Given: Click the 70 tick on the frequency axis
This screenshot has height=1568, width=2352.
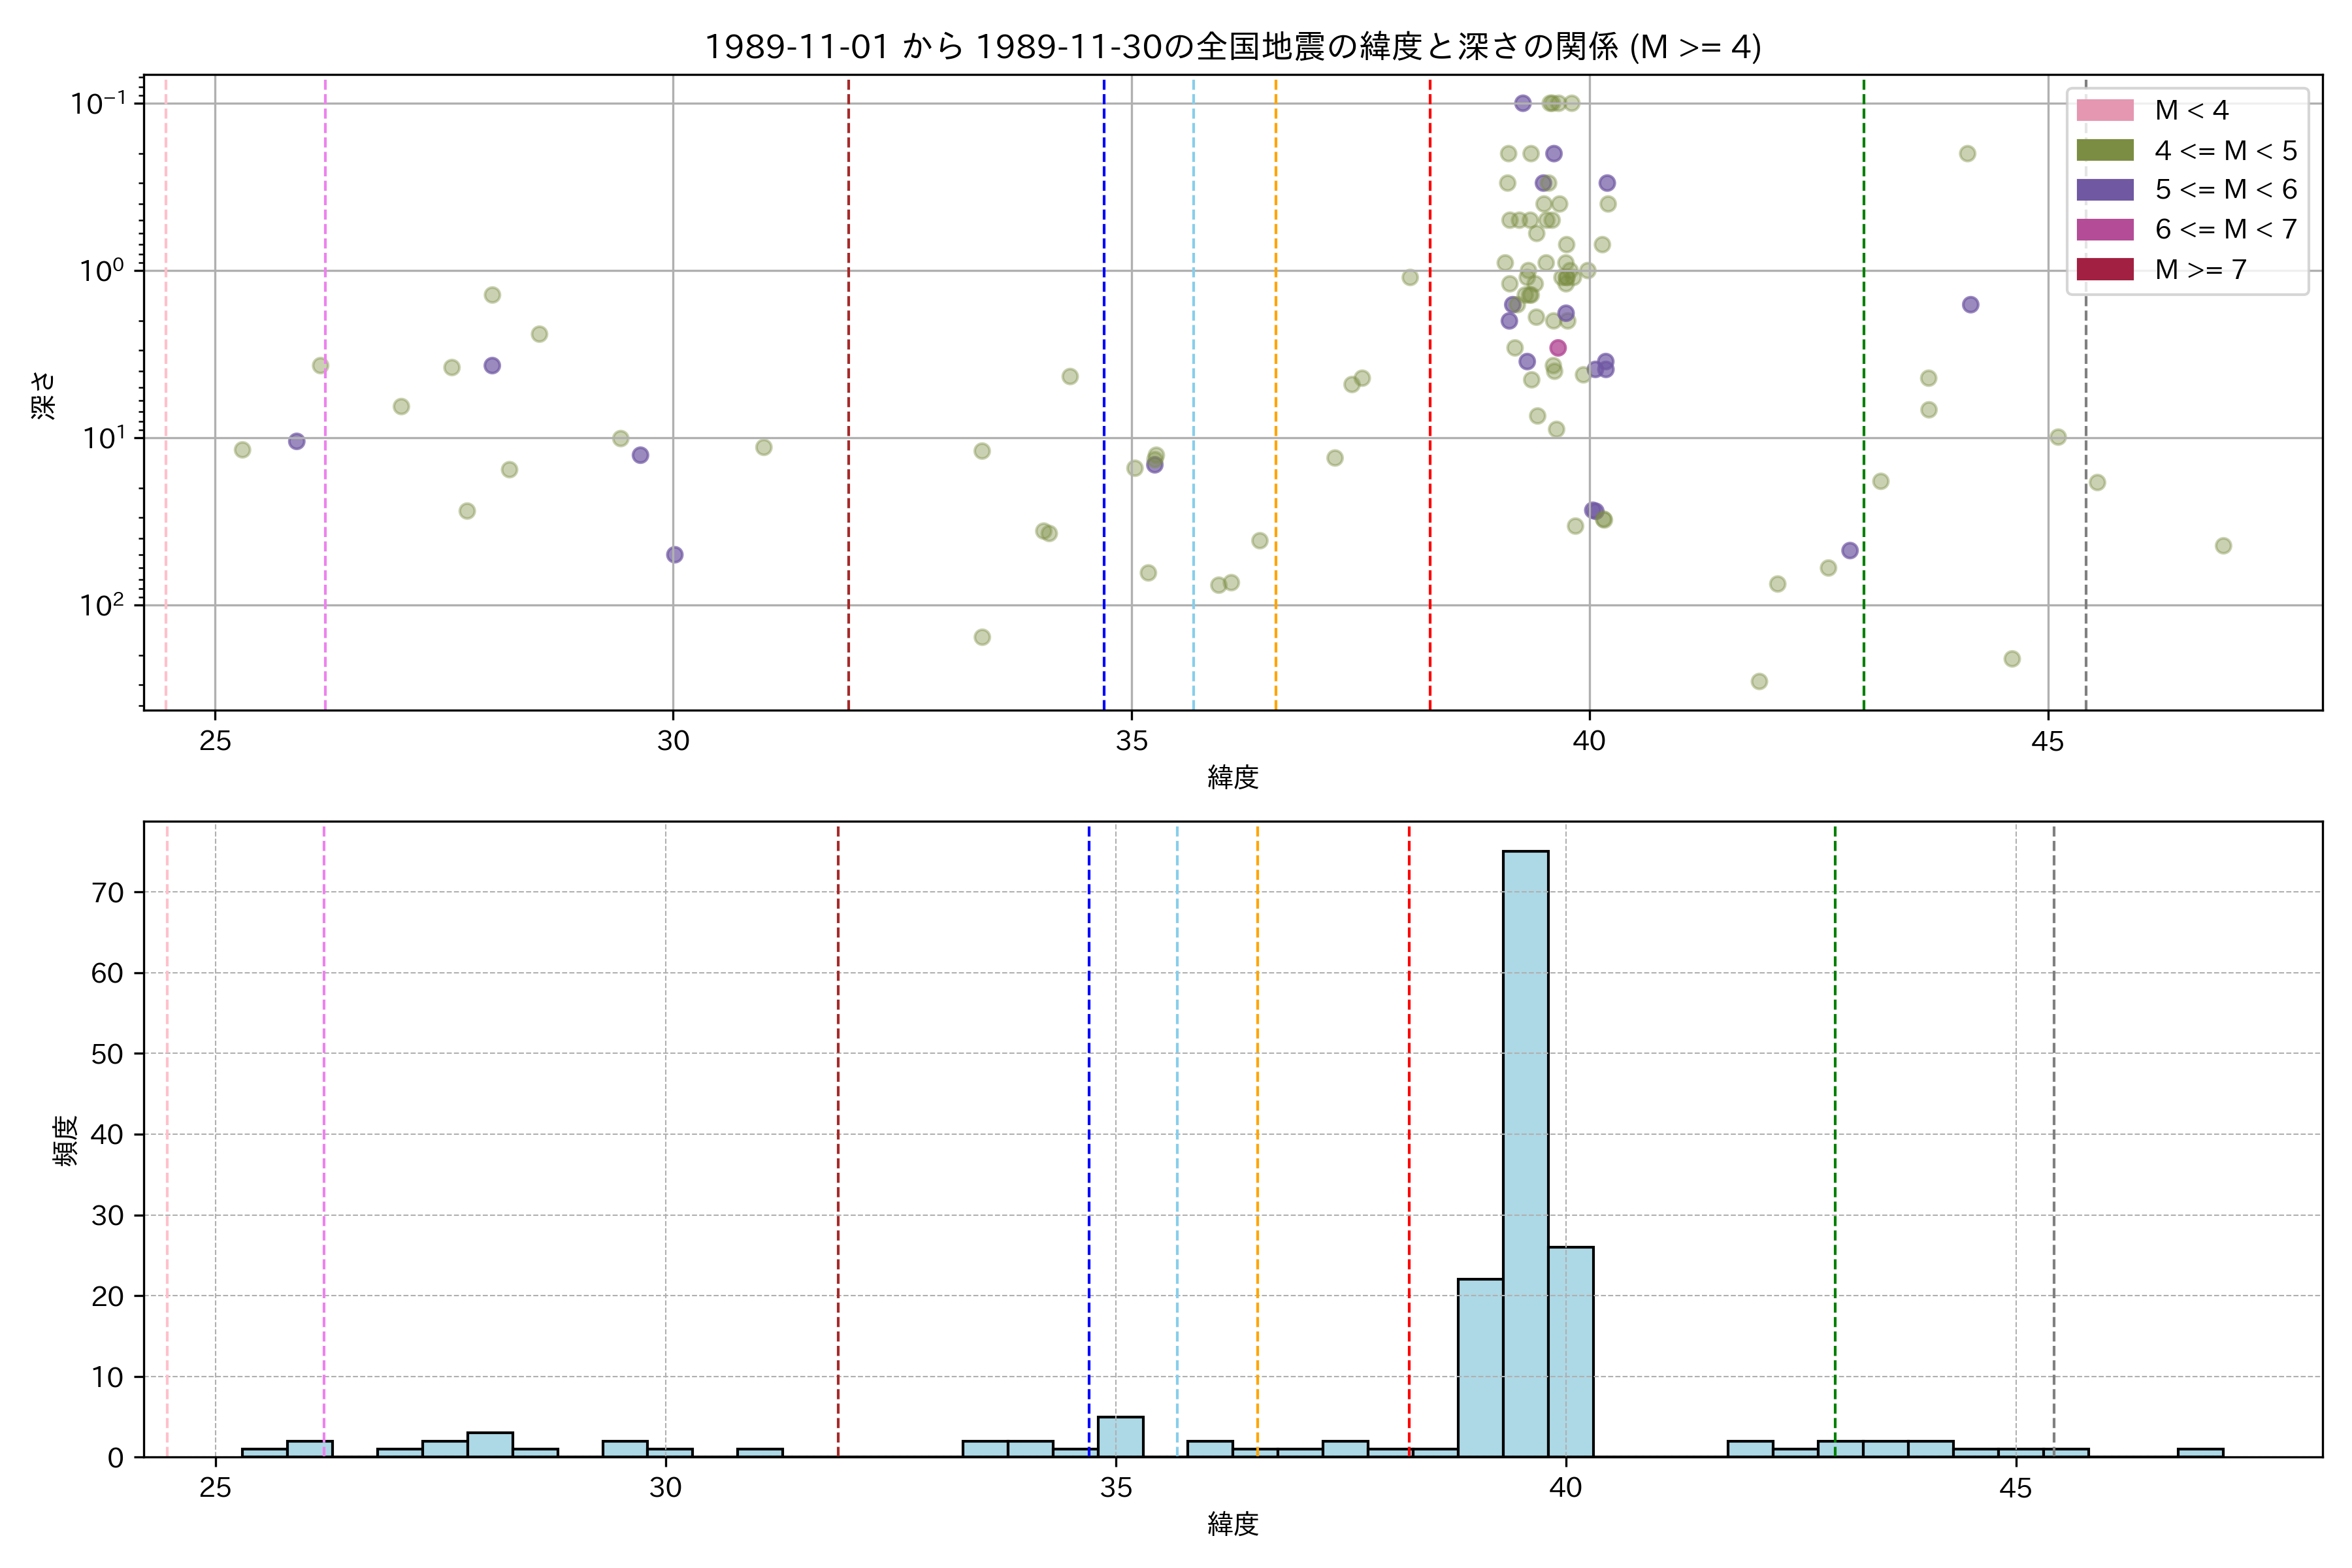Looking at the screenshot, I should click(x=107, y=892).
